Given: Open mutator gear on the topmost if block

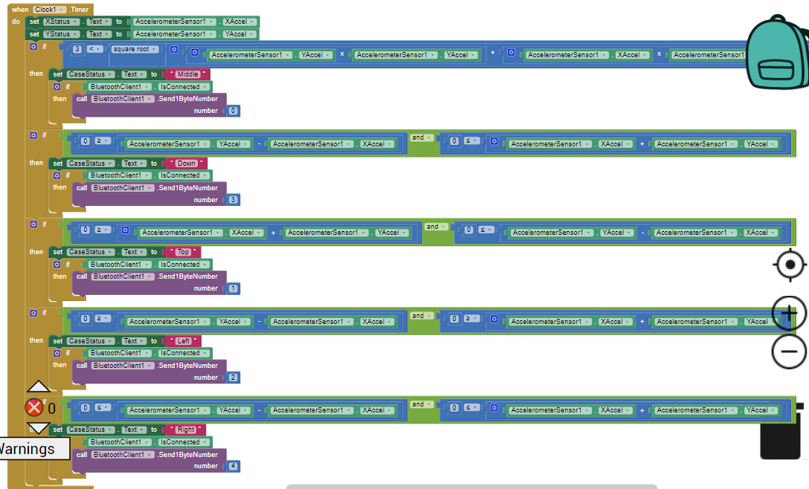Looking at the screenshot, I should [x=33, y=47].
